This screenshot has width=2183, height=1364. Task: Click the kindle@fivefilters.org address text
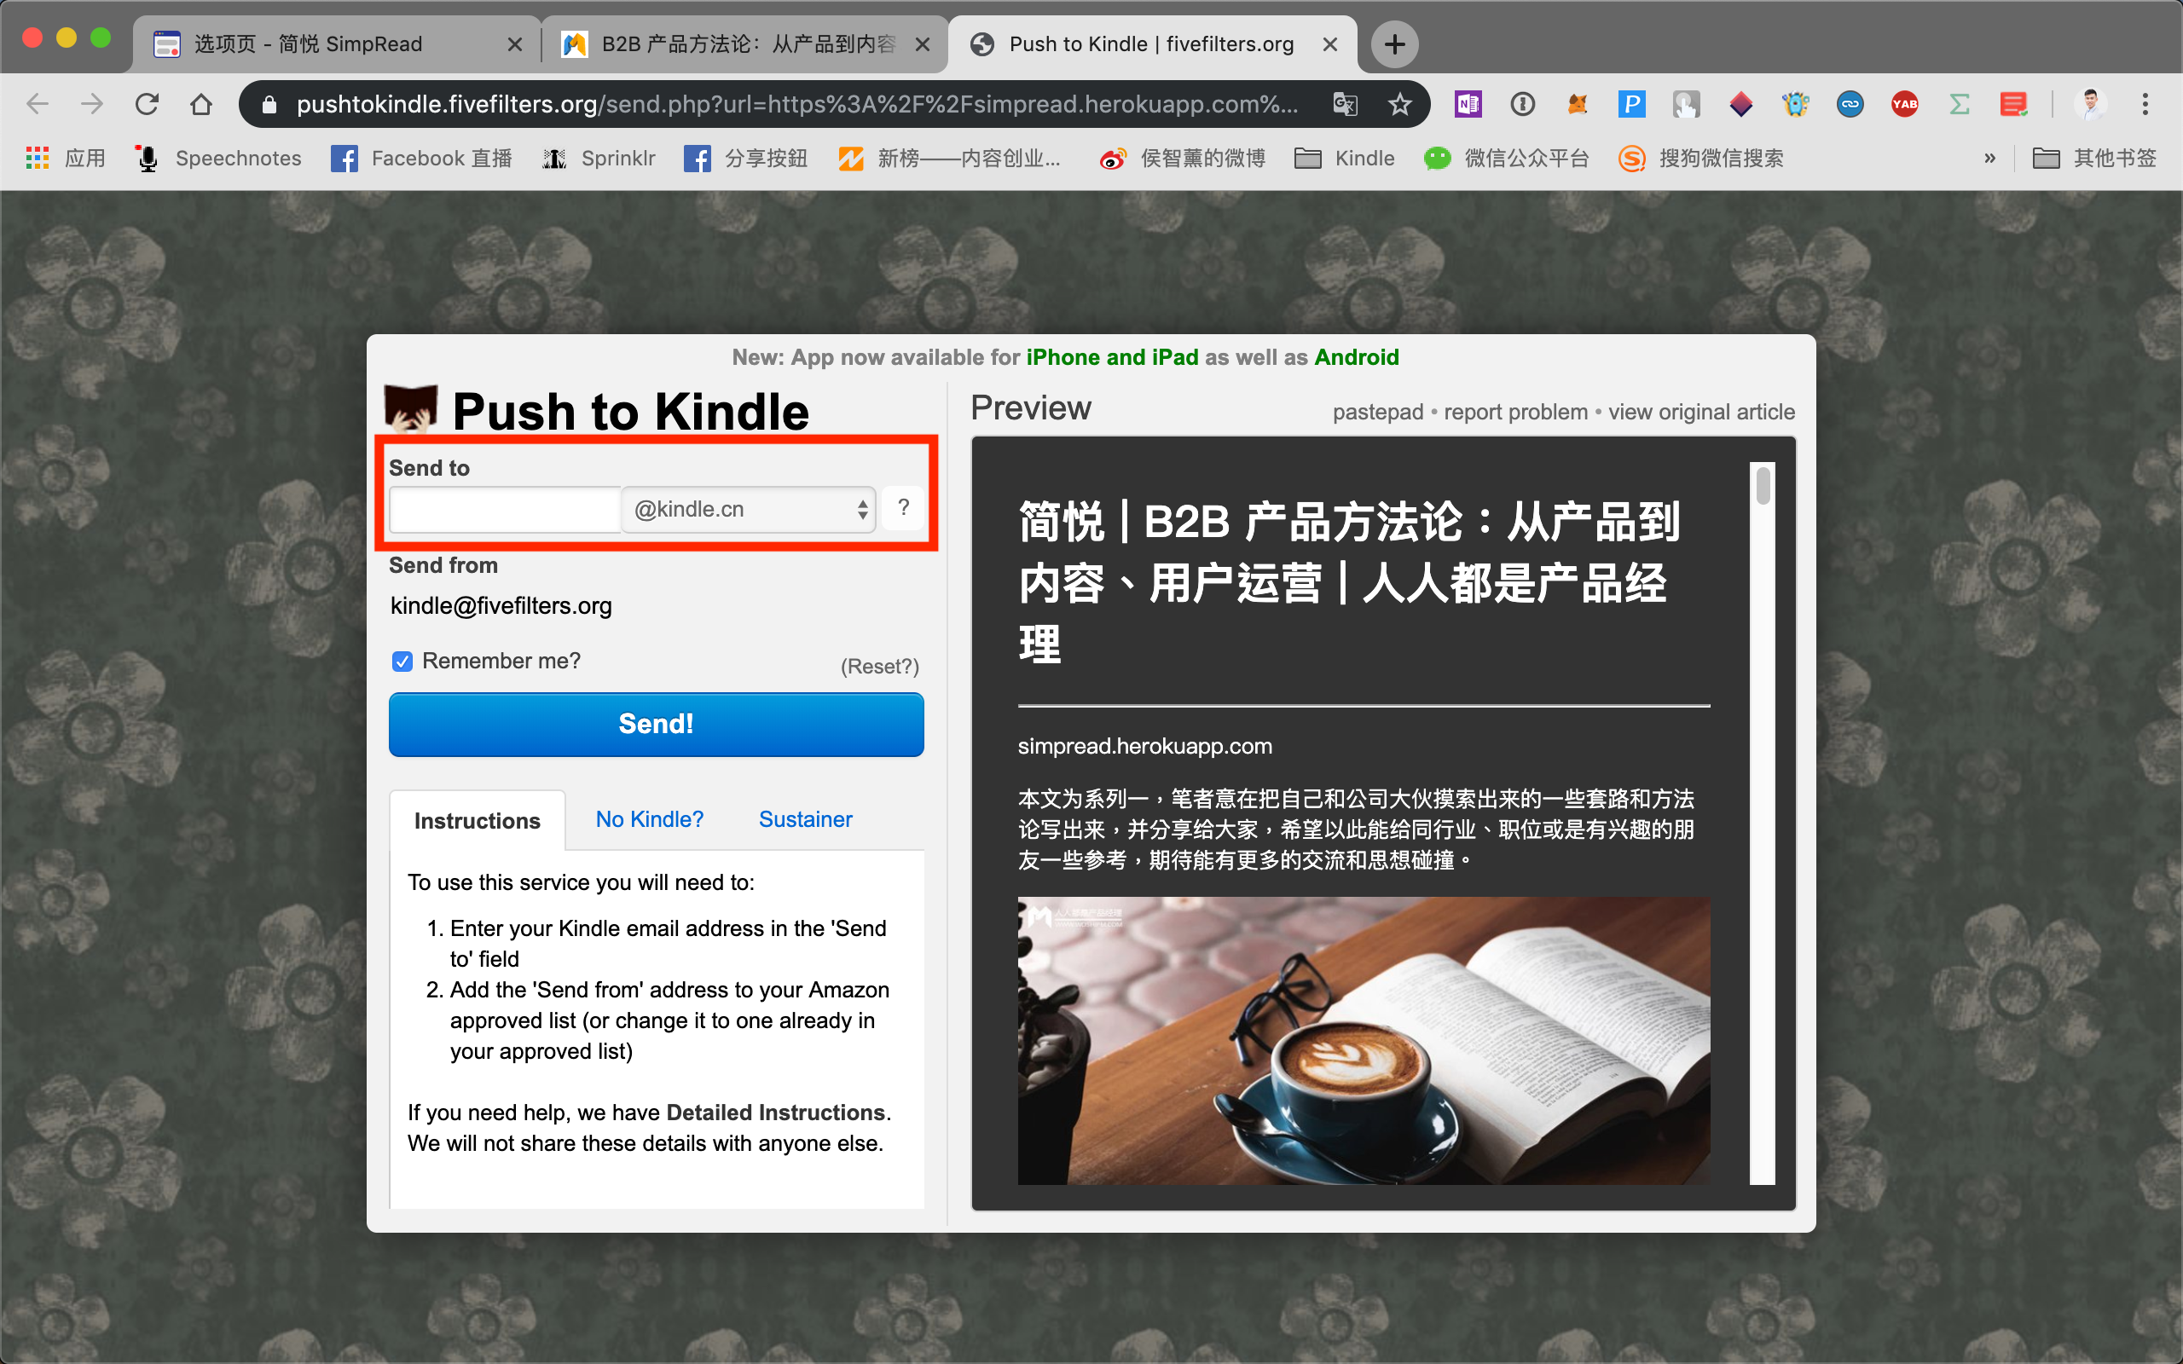coord(501,605)
